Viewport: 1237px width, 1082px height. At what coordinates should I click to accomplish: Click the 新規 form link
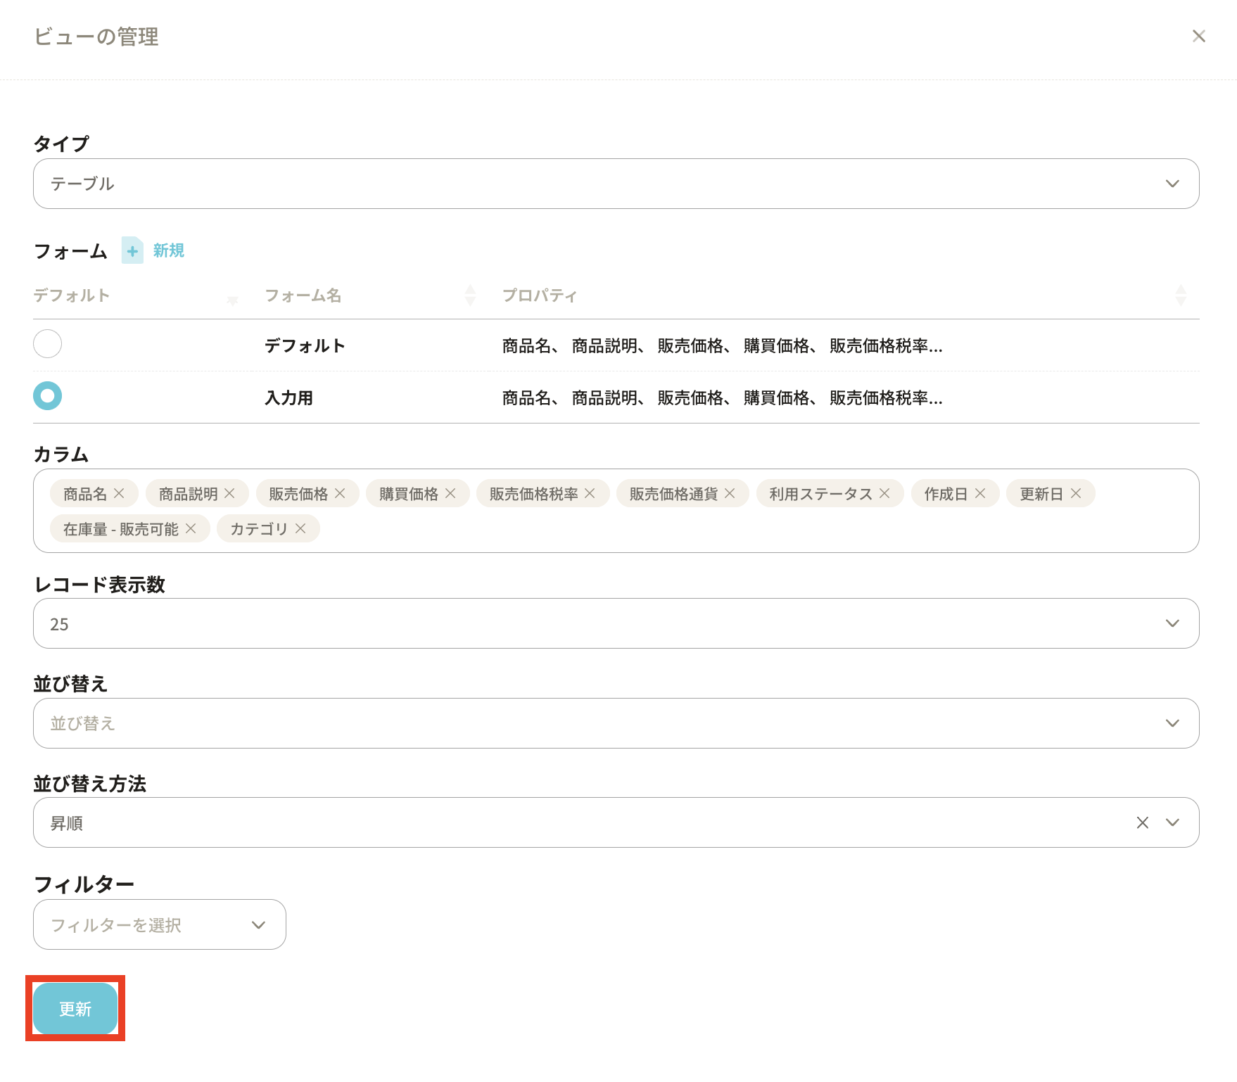coord(169,251)
